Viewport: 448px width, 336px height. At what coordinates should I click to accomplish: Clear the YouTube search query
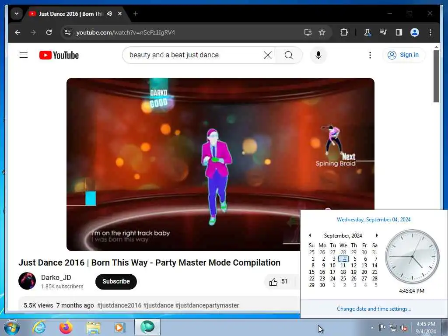[268, 55]
